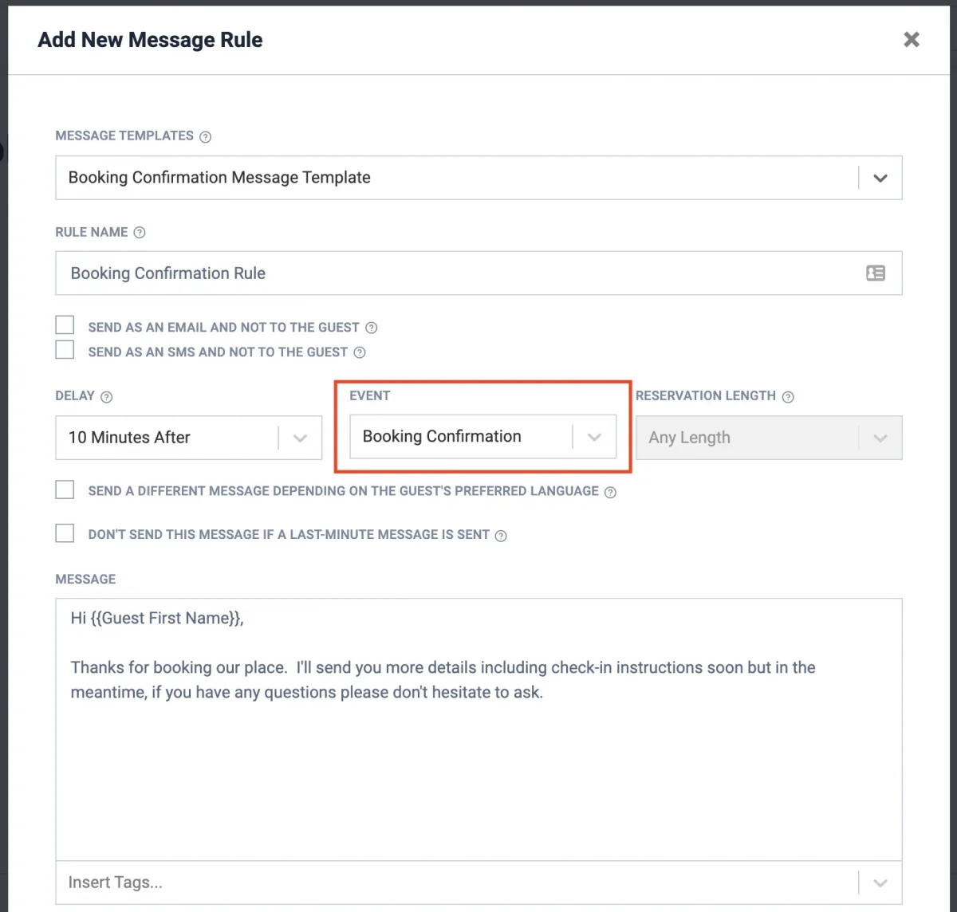Click help icon for preferred language option
The image size is (957, 912).
click(610, 492)
